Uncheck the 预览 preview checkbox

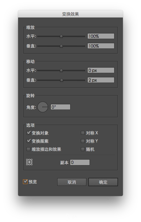pyautogui.click(x=25, y=182)
